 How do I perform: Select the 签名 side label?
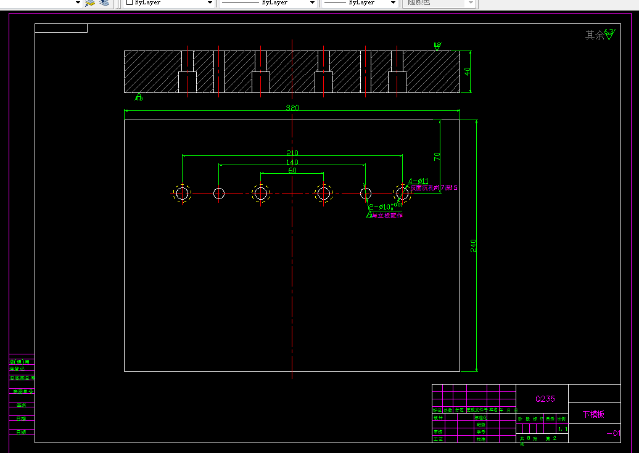coord(21,405)
